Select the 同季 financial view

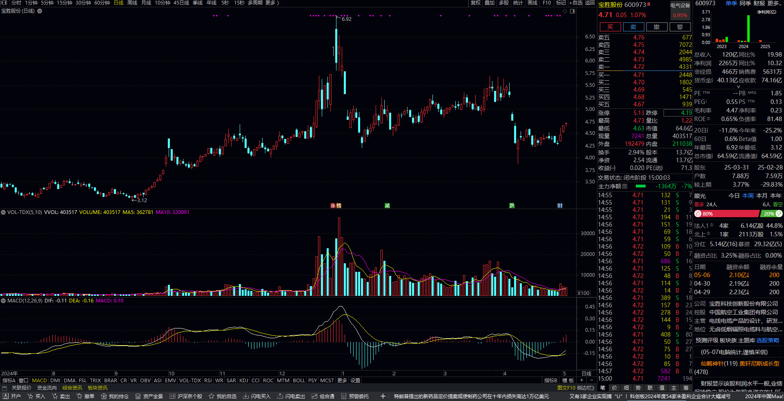point(745,3)
